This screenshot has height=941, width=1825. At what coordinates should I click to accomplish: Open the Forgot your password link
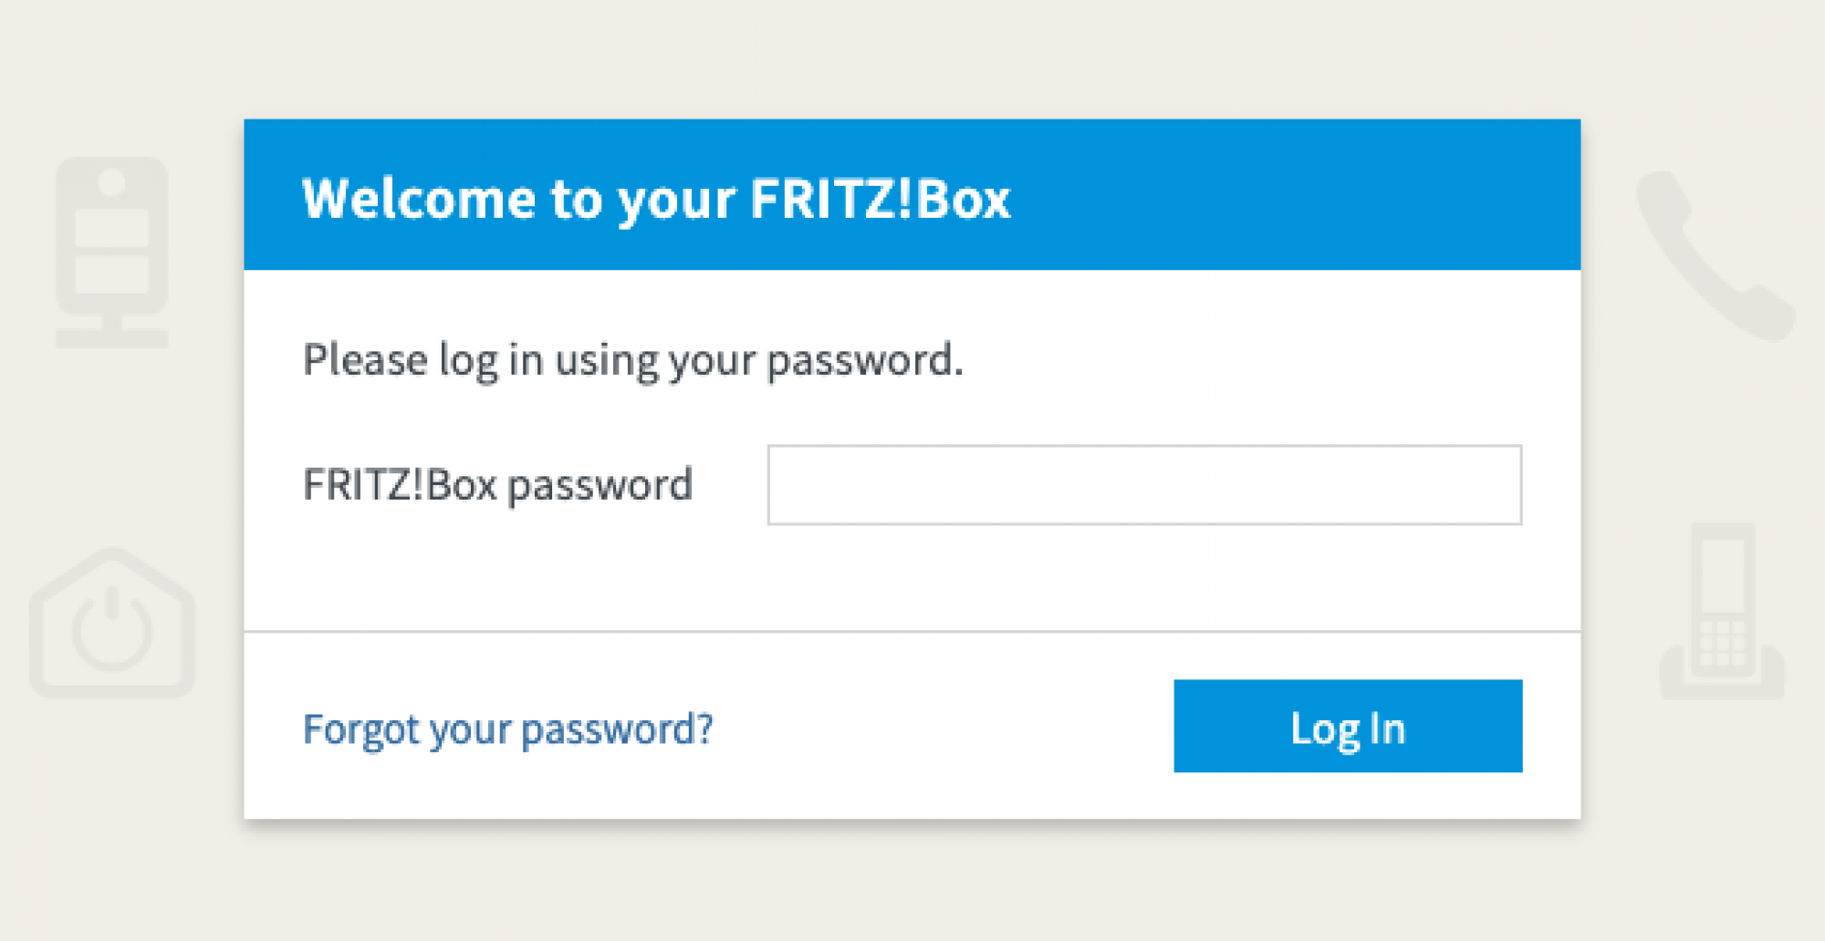point(507,729)
